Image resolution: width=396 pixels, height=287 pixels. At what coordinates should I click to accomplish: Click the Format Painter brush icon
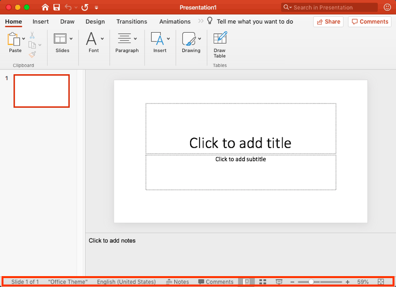click(x=32, y=54)
